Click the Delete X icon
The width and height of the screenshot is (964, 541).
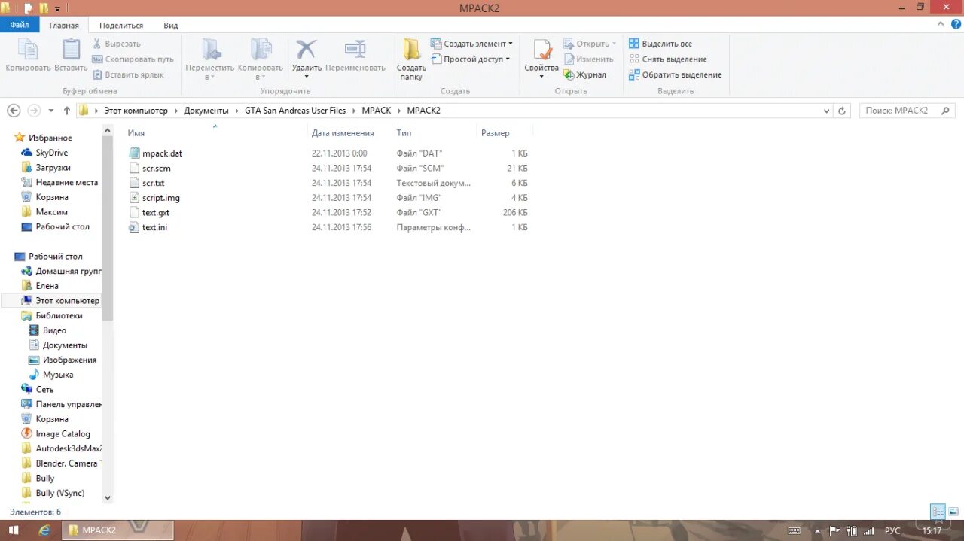pos(307,50)
